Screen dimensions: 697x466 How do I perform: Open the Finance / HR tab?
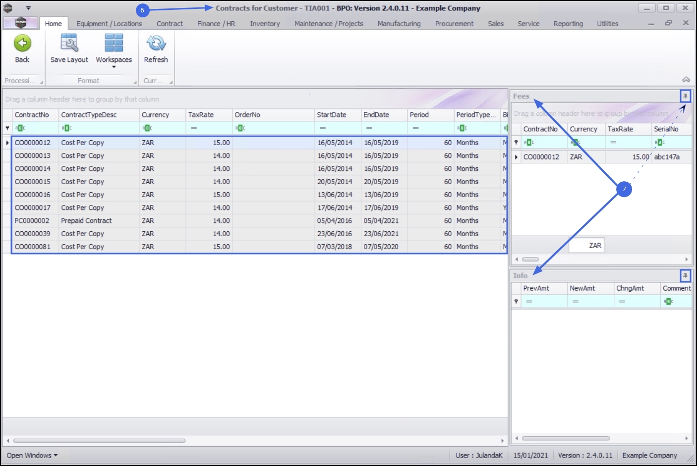[x=216, y=24]
